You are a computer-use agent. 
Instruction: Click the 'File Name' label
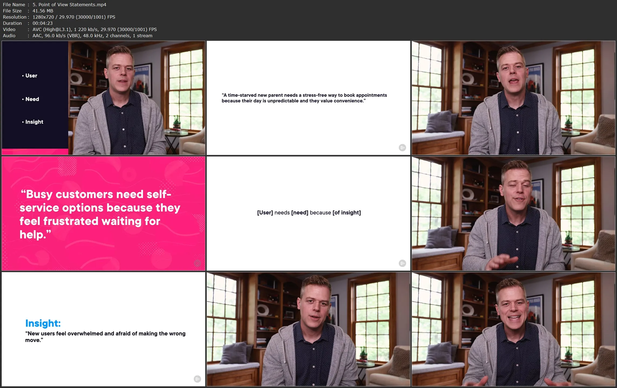click(14, 5)
